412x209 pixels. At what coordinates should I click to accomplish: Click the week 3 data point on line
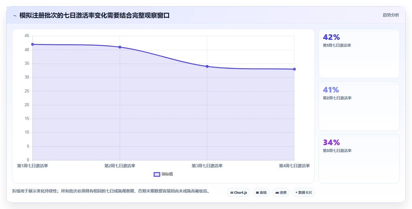207,66
